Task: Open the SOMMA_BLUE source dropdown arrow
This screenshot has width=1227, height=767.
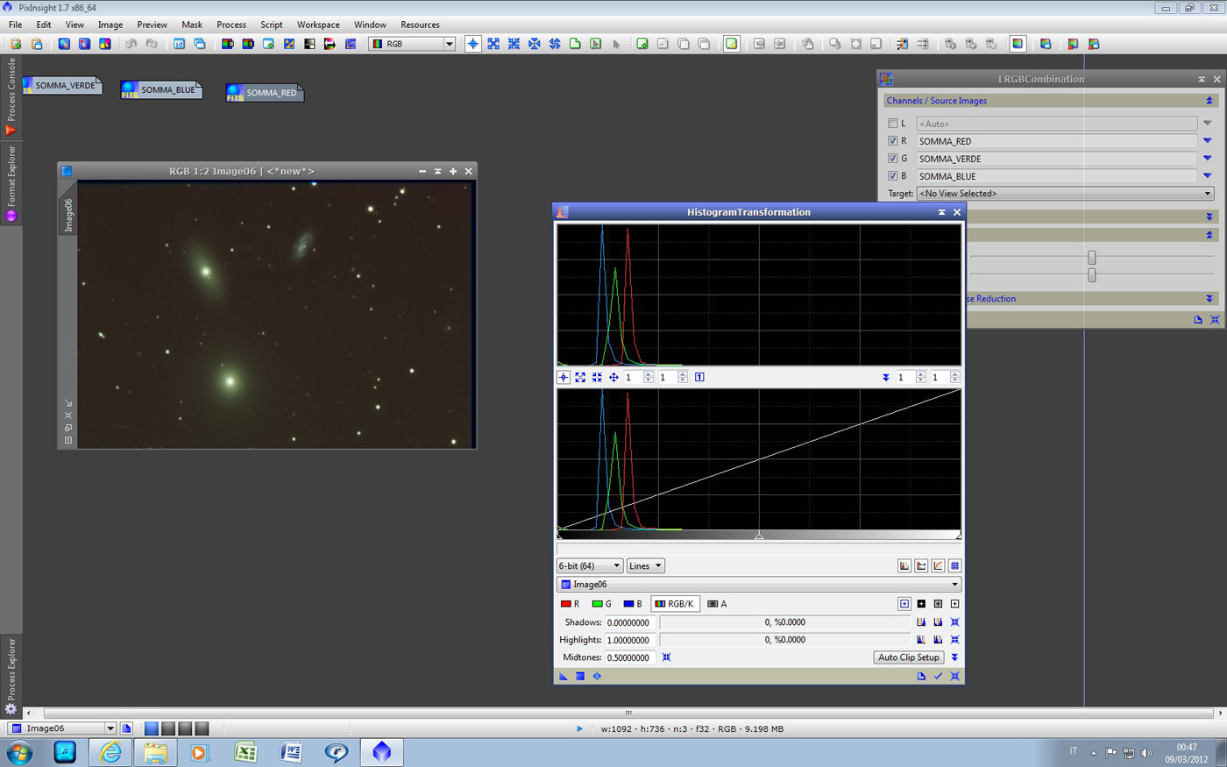Action: (1207, 176)
